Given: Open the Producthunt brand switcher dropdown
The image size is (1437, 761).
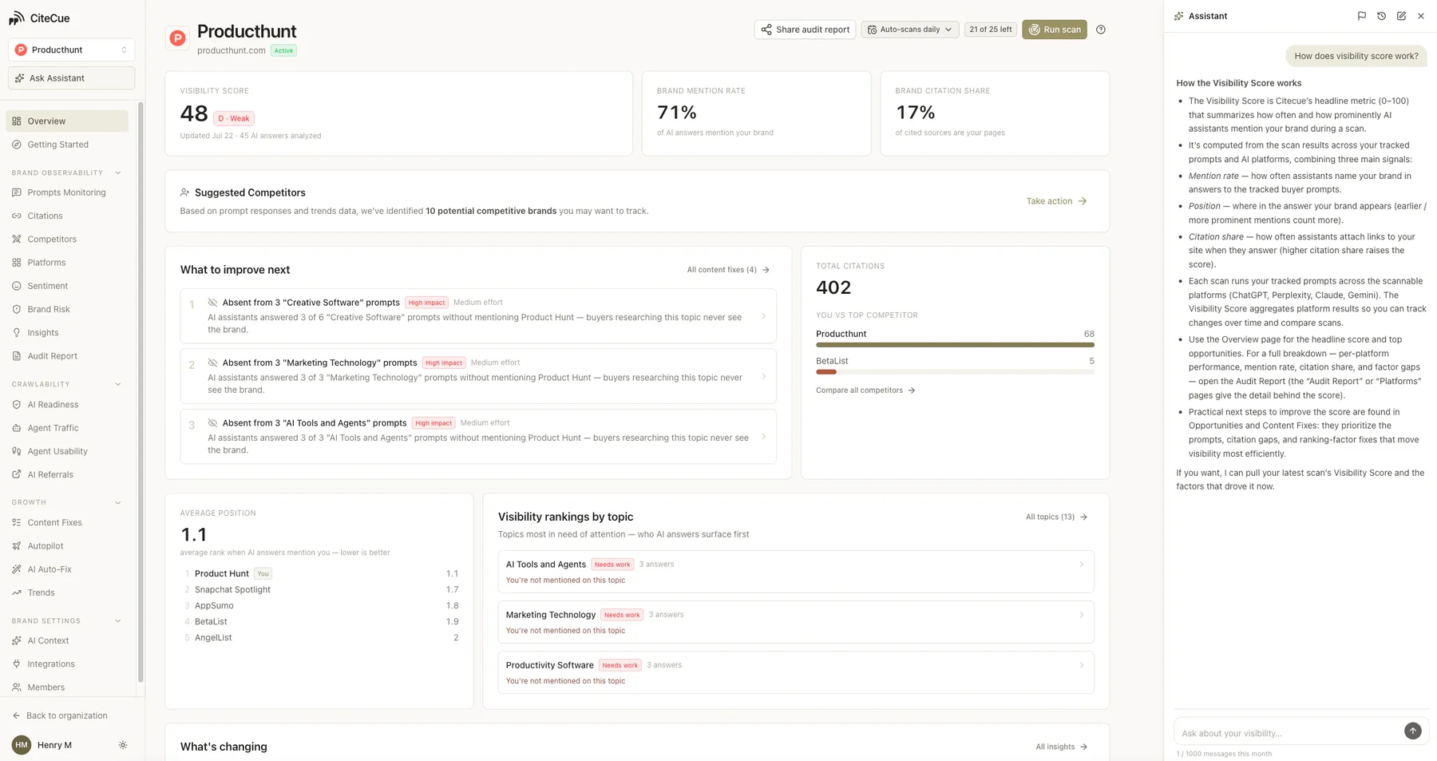Looking at the screenshot, I should (x=71, y=50).
